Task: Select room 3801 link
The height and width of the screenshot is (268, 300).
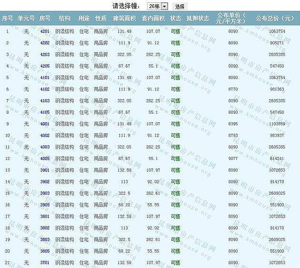Action: pyautogui.click(x=45, y=217)
